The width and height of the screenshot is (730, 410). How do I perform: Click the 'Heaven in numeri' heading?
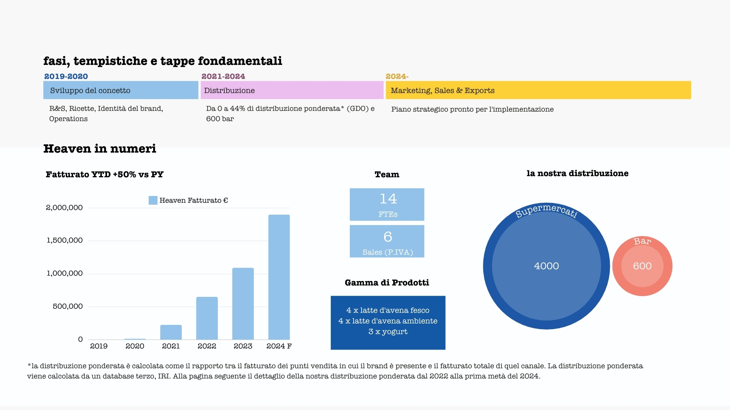(100, 148)
